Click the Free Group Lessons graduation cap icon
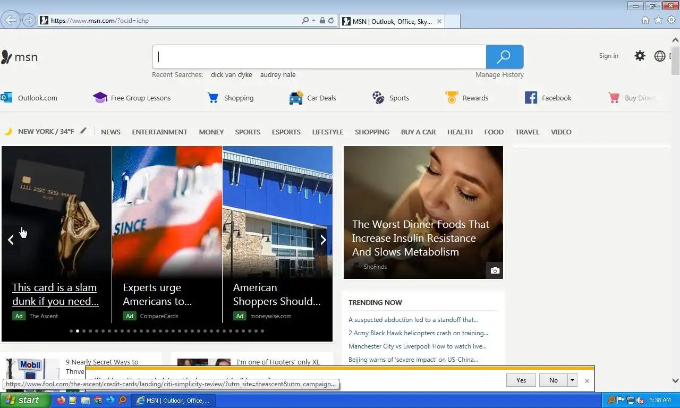Screen dimensions: 680x408 (x=100, y=98)
